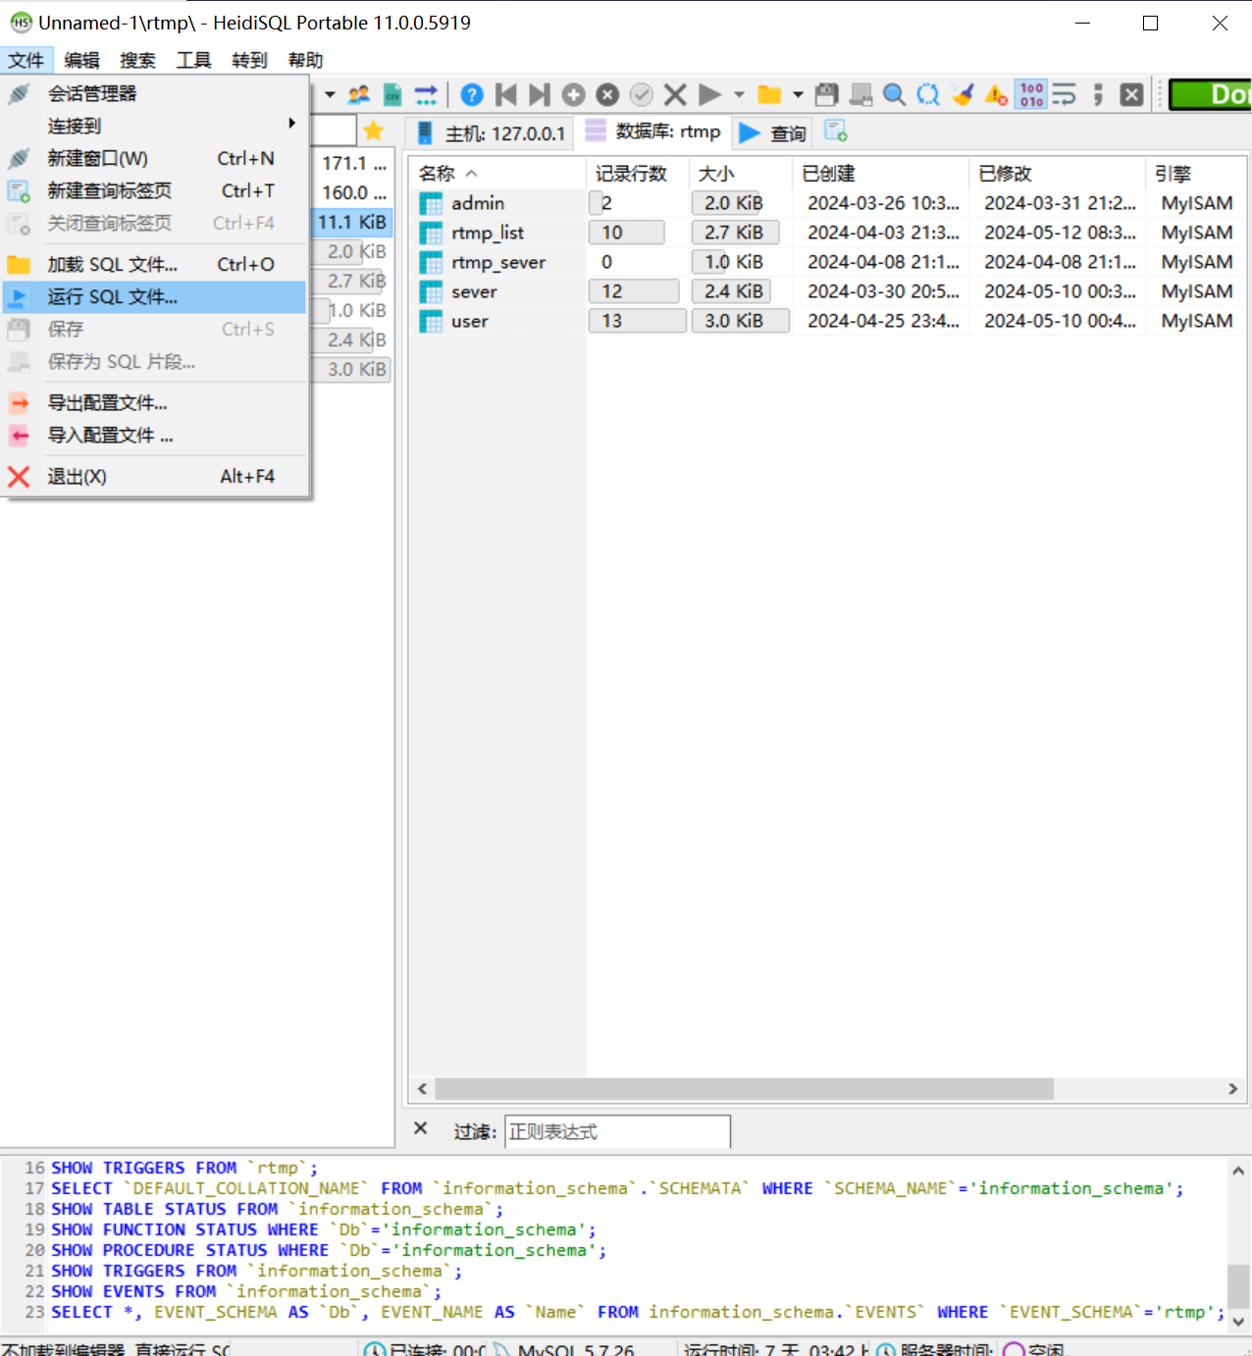This screenshot has height=1356, width=1252.
Task: Open the Search menu (搜索)
Action: [x=138, y=60]
